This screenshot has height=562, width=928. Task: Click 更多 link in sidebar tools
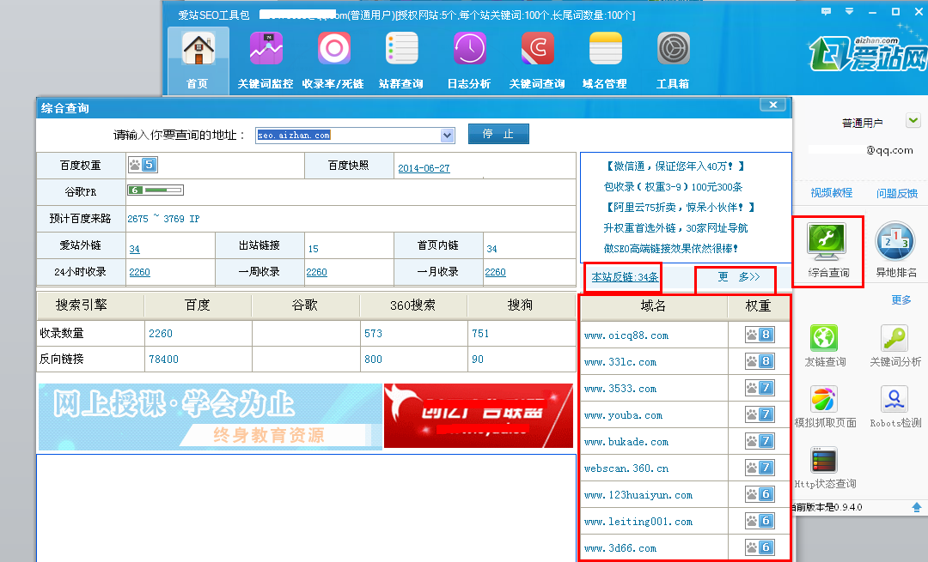point(901,300)
